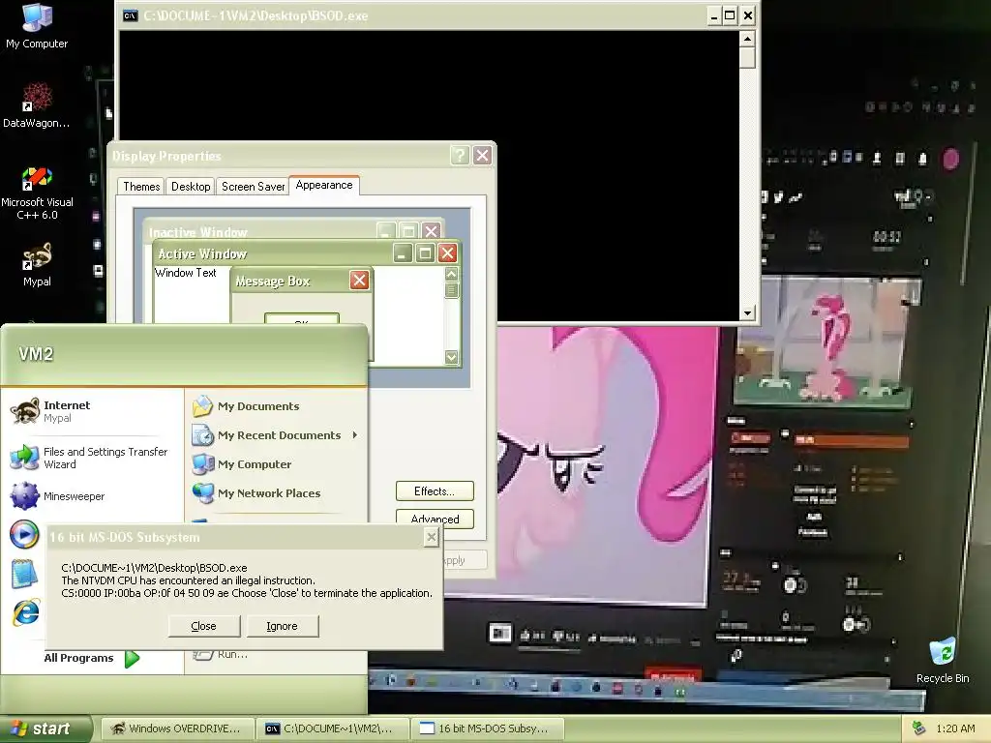Screen dimensions: 991x743
Task: Click Ignore in the MS-DOS Subsystem dialog
Action: (x=282, y=626)
